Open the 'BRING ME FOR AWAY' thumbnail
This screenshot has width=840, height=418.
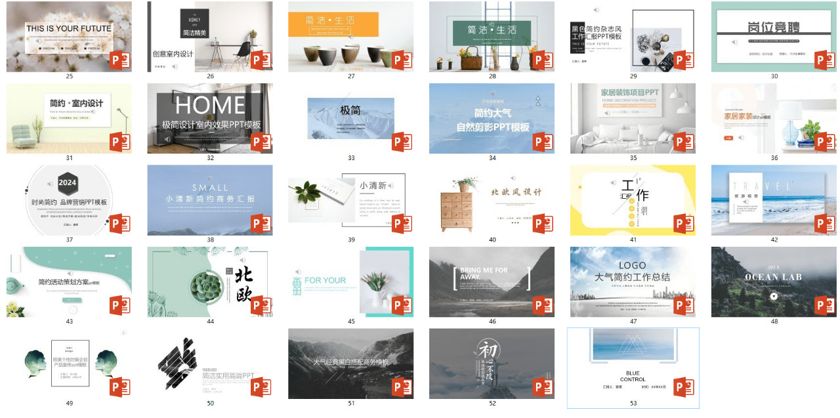[x=492, y=283]
